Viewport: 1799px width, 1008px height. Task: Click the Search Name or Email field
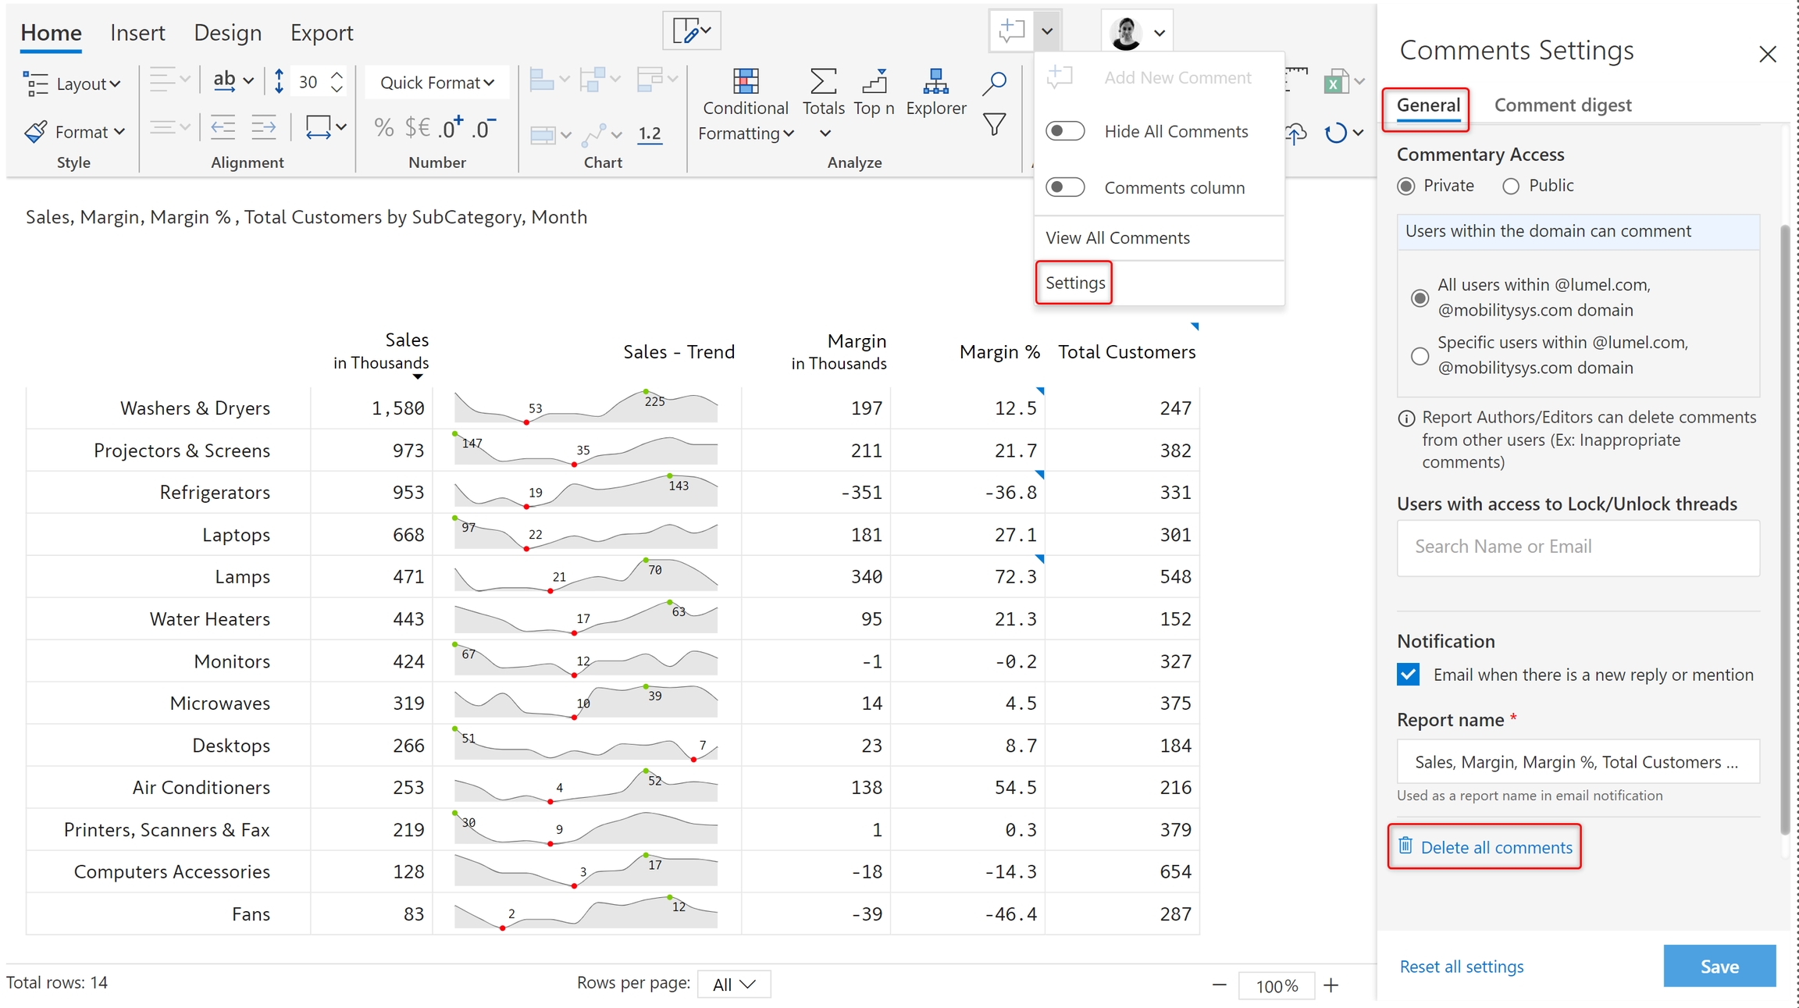coord(1578,547)
